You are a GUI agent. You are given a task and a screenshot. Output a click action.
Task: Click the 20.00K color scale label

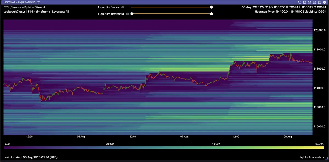pyautogui.click(x=110, y=144)
